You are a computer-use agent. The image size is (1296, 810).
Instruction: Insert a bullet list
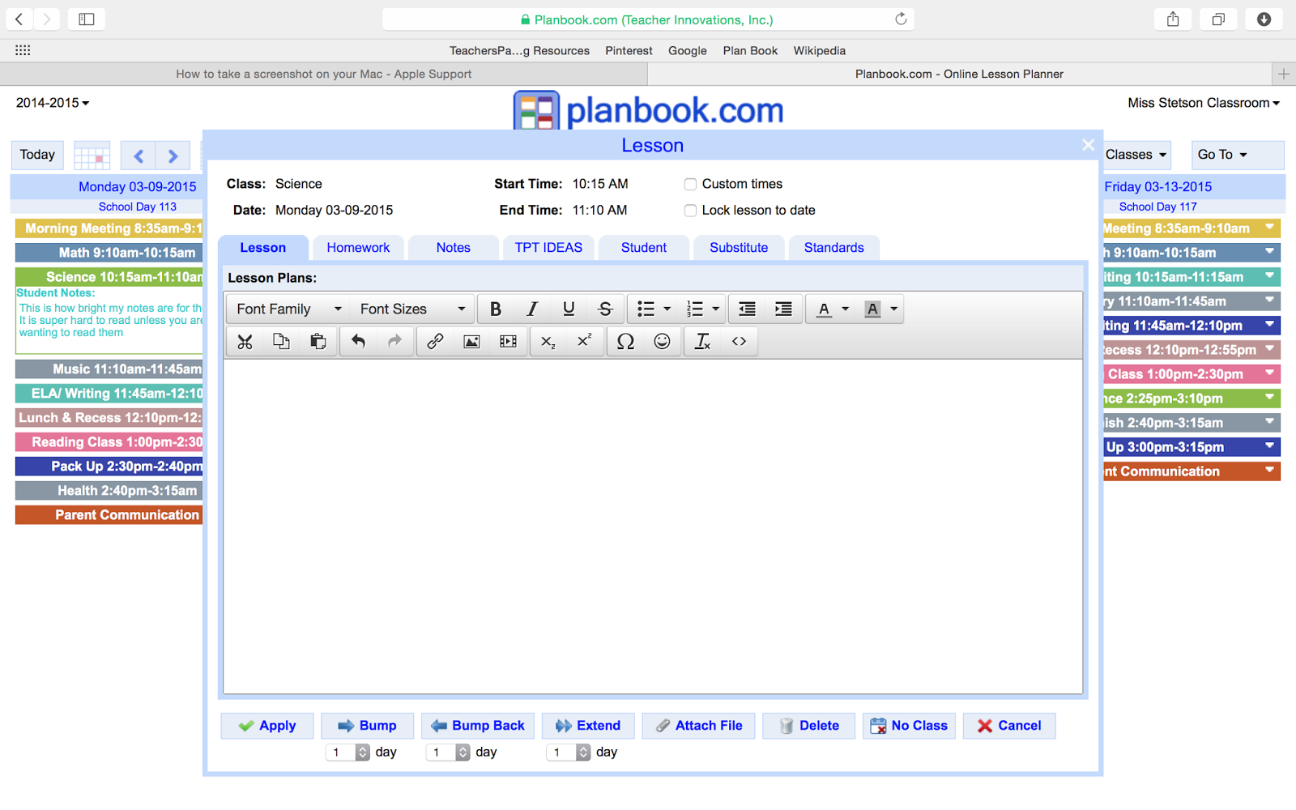tap(646, 309)
